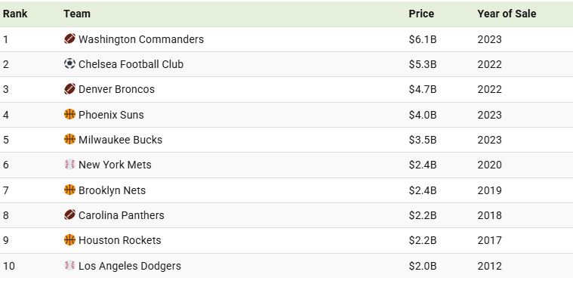573x284 pixels.
Task: Click the basketball icon next to Brooklyn Nets
Action: [x=69, y=190]
